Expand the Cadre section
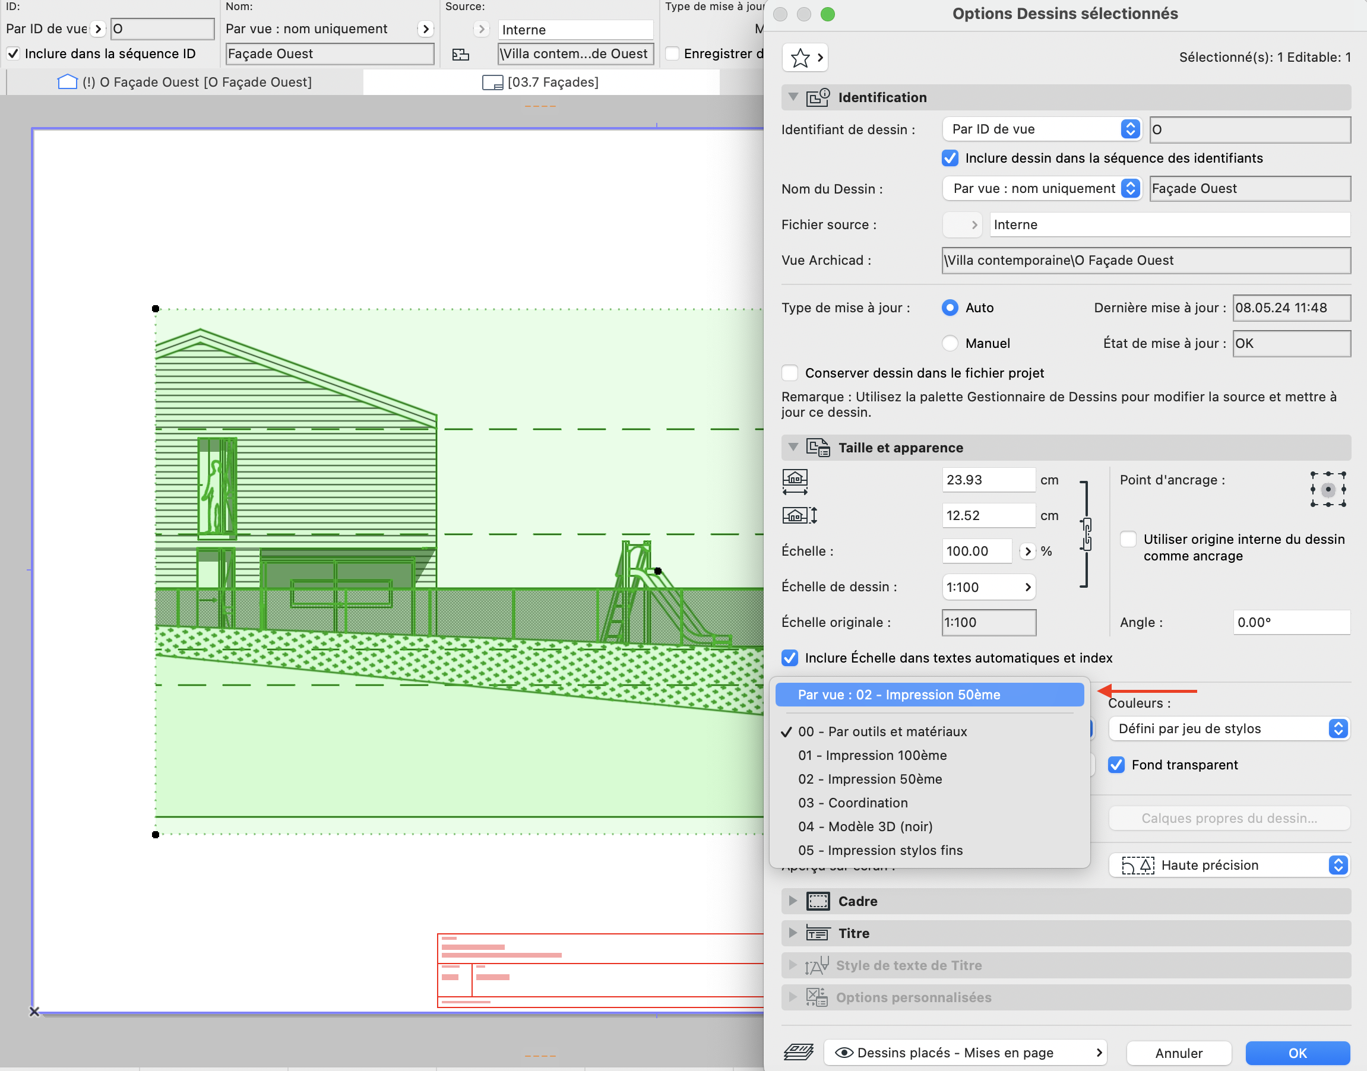 coord(793,901)
